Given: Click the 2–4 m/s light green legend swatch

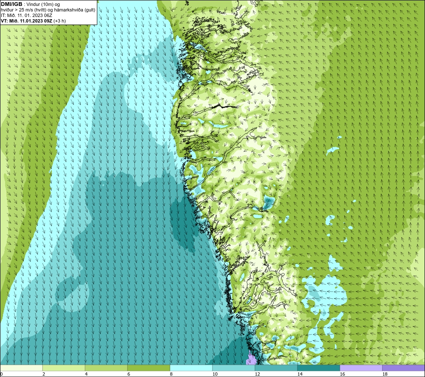Looking at the screenshot, I should [64, 368].
